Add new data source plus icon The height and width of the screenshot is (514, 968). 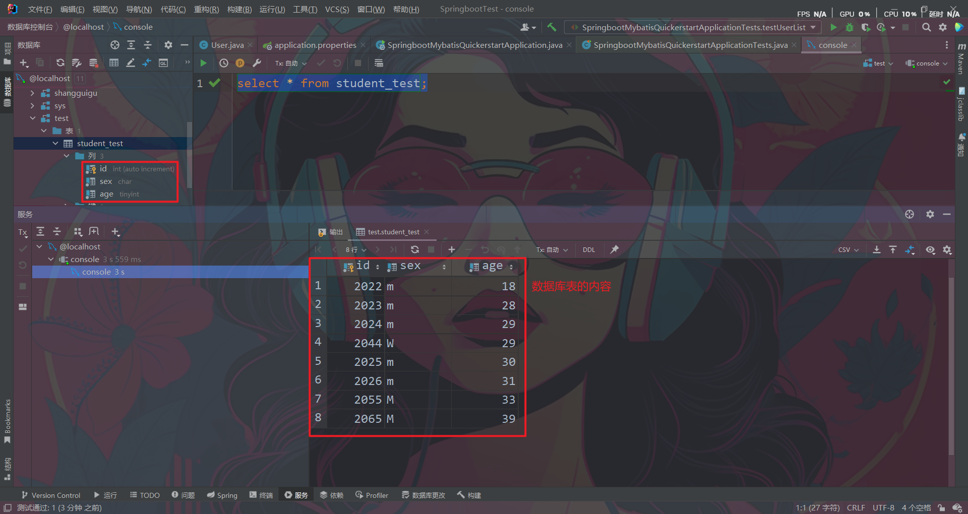[24, 62]
